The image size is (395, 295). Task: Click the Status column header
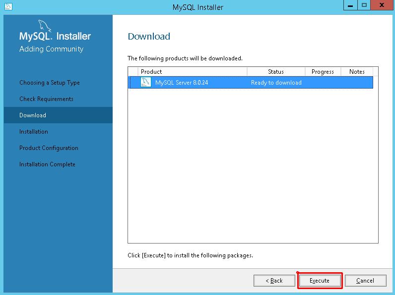coord(276,72)
